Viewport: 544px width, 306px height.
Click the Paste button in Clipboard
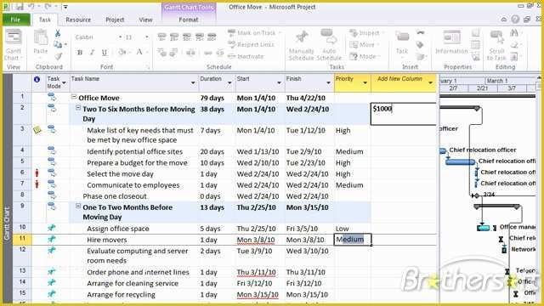click(41, 42)
